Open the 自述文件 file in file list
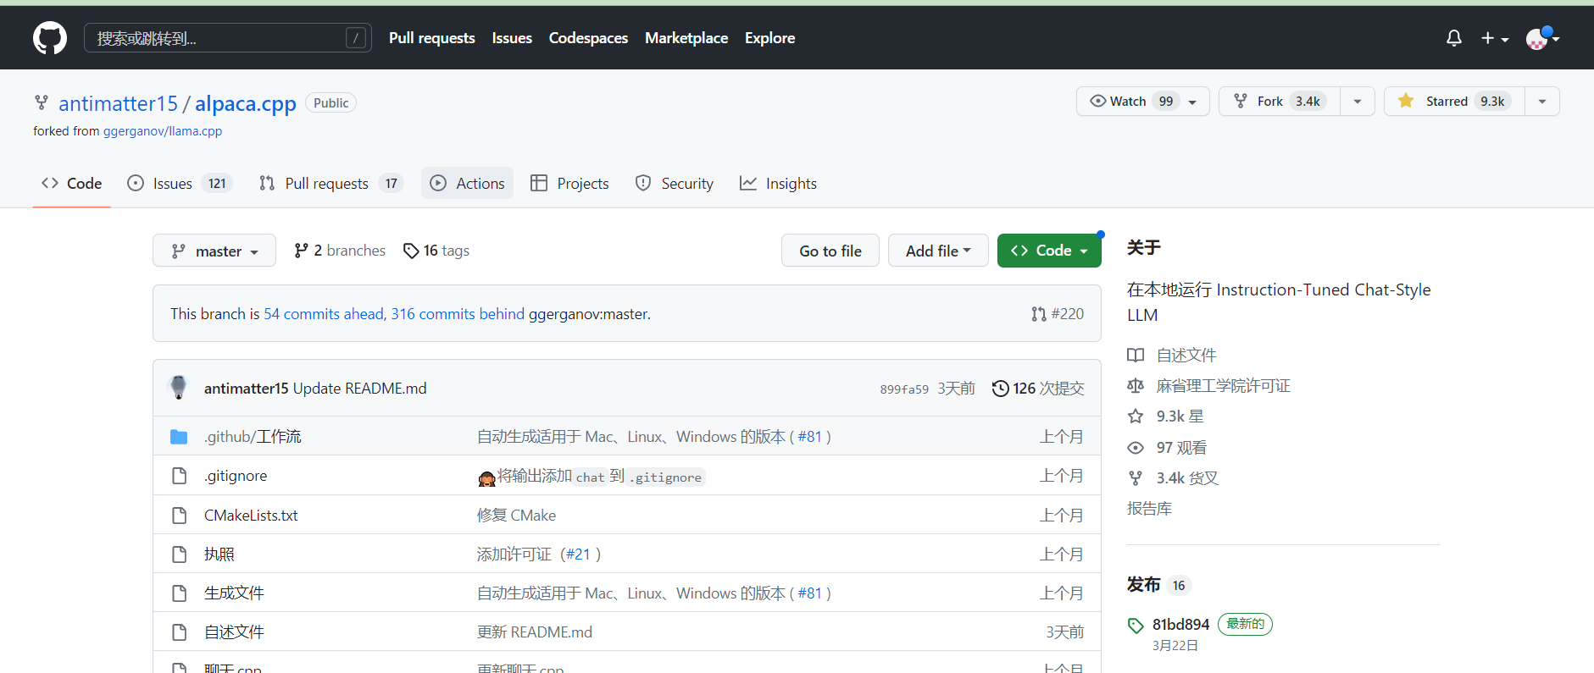 tap(234, 632)
